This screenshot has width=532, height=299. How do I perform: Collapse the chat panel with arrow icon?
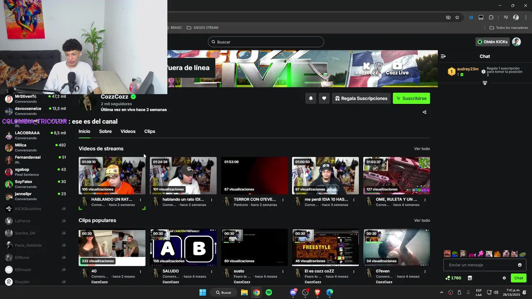tap(443, 56)
